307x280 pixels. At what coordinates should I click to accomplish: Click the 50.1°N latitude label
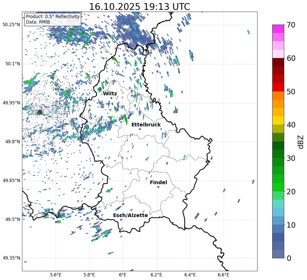coord(12,64)
